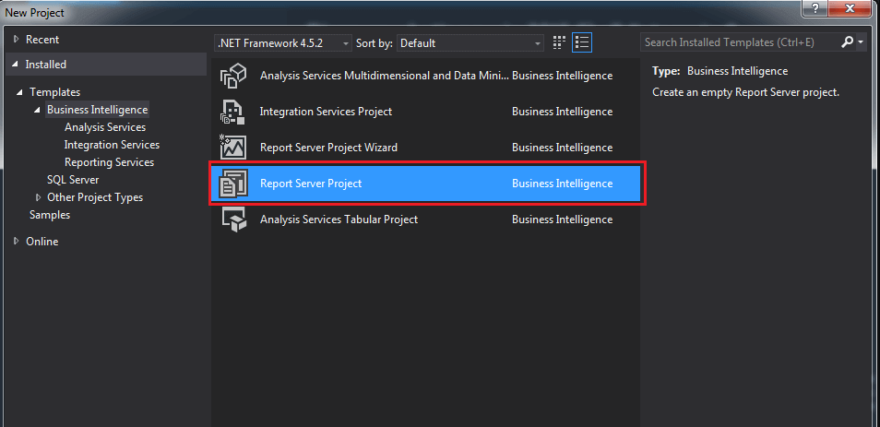
Task: Click the Report Server Project icon
Action: click(x=232, y=184)
